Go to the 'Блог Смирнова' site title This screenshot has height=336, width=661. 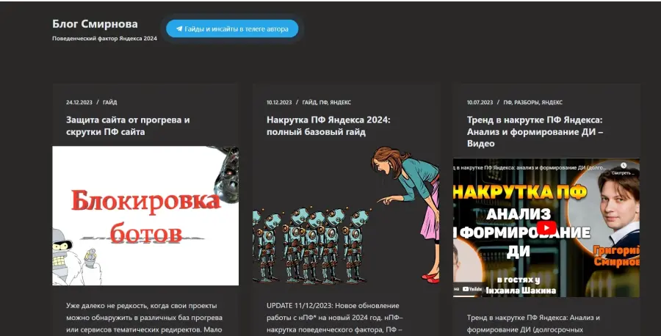95,24
